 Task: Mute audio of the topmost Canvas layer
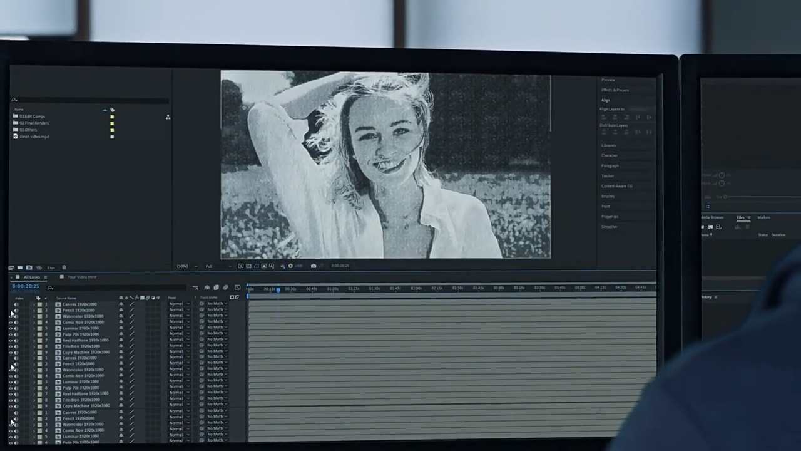(x=16, y=304)
